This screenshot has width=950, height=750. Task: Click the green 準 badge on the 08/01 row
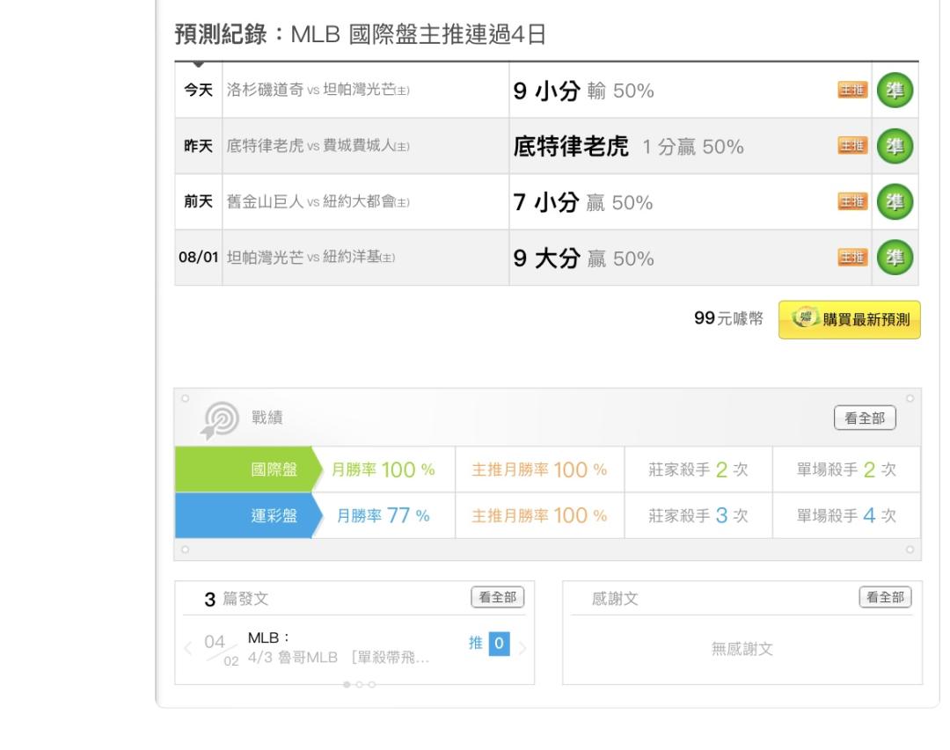tap(895, 258)
